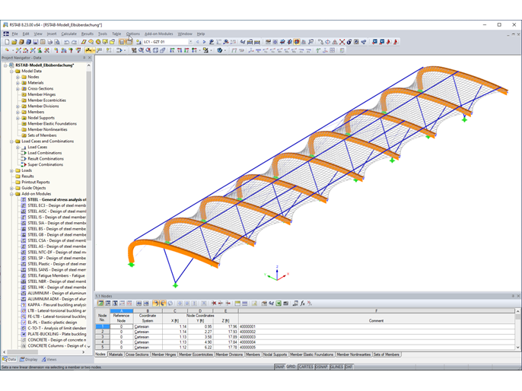The width and height of the screenshot is (522, 391).
Task: Click the navigator horizontal scrollbar
Action: click(23, 351)
